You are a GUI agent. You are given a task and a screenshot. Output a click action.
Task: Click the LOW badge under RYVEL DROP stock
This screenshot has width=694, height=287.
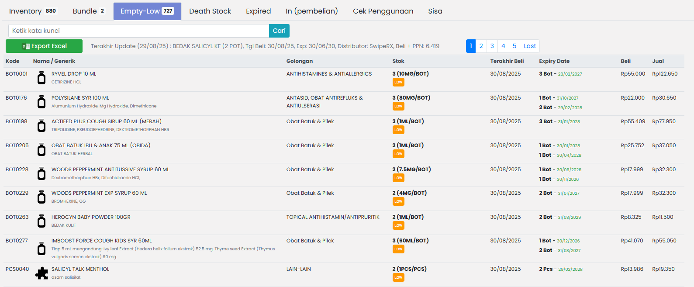point(398,82)
